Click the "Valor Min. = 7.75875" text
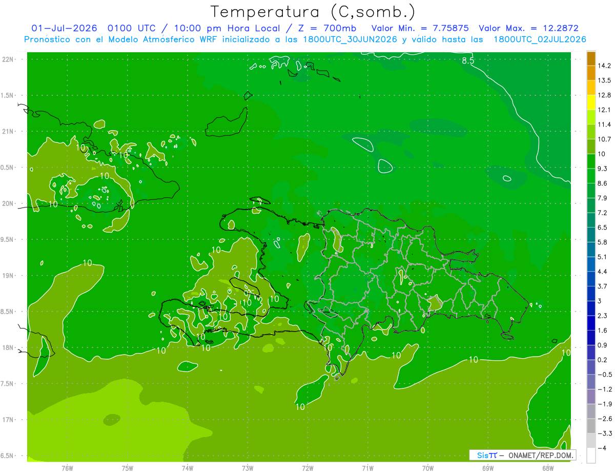The image size is (615, 475). pos(420,28)
